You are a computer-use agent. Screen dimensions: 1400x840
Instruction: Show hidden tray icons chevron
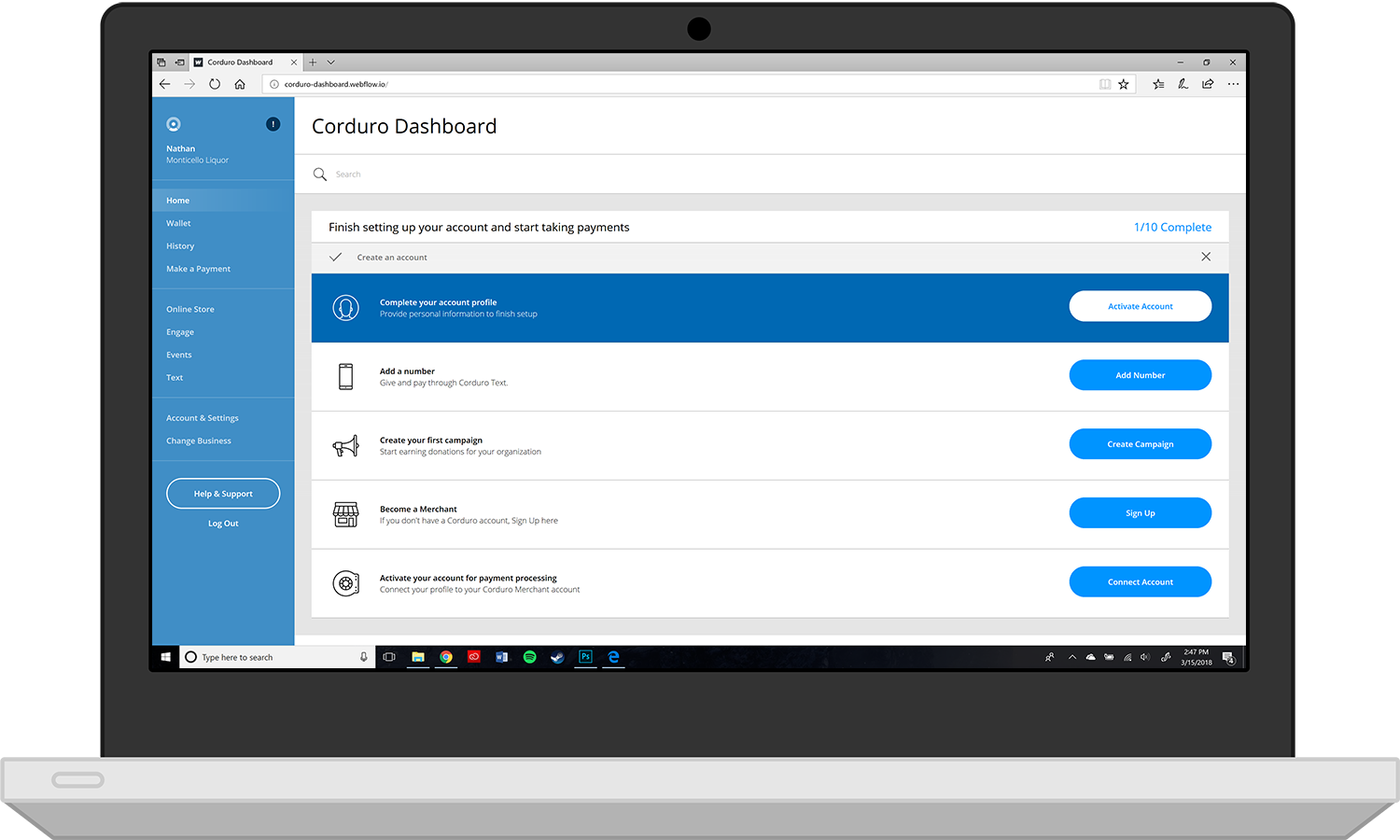pos(1071,657)
